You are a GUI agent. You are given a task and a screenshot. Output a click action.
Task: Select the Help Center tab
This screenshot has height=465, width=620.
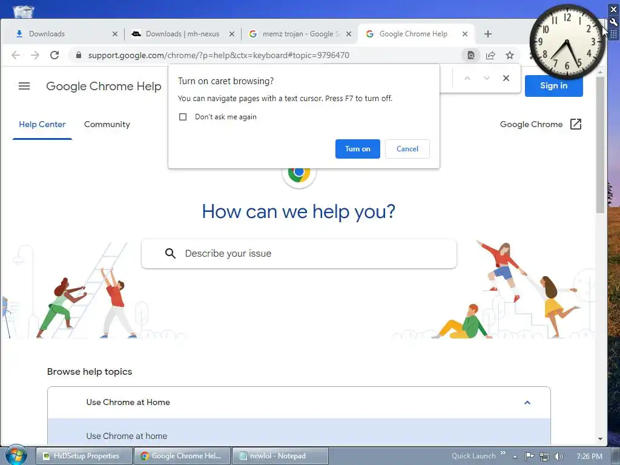[42, 124]
